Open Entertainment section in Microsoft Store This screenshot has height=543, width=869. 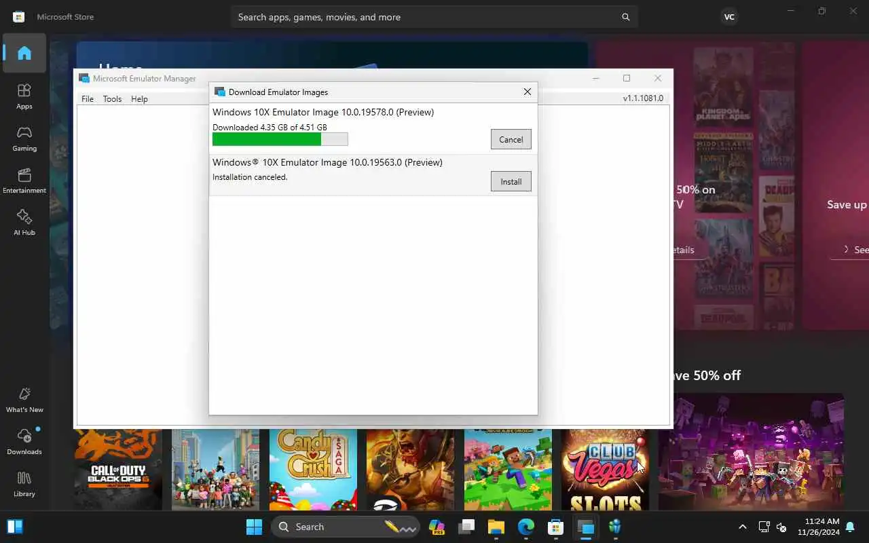[x=24, y=181]
